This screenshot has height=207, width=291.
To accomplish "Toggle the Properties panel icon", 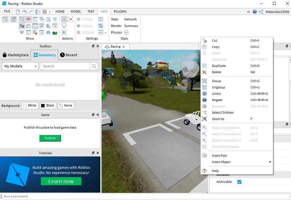I will 14,19.
